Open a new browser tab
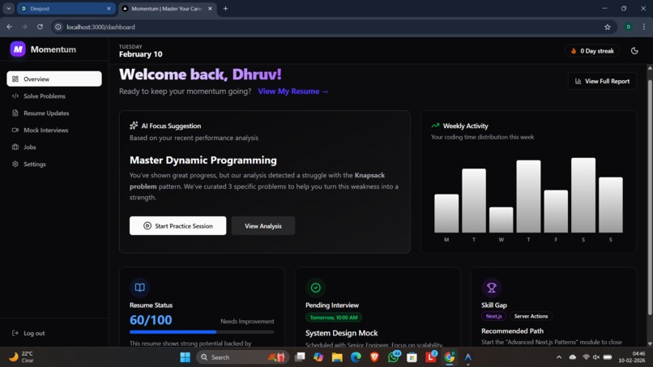The height and width of the screenshot is (367, 653). [x=225, y=8]
